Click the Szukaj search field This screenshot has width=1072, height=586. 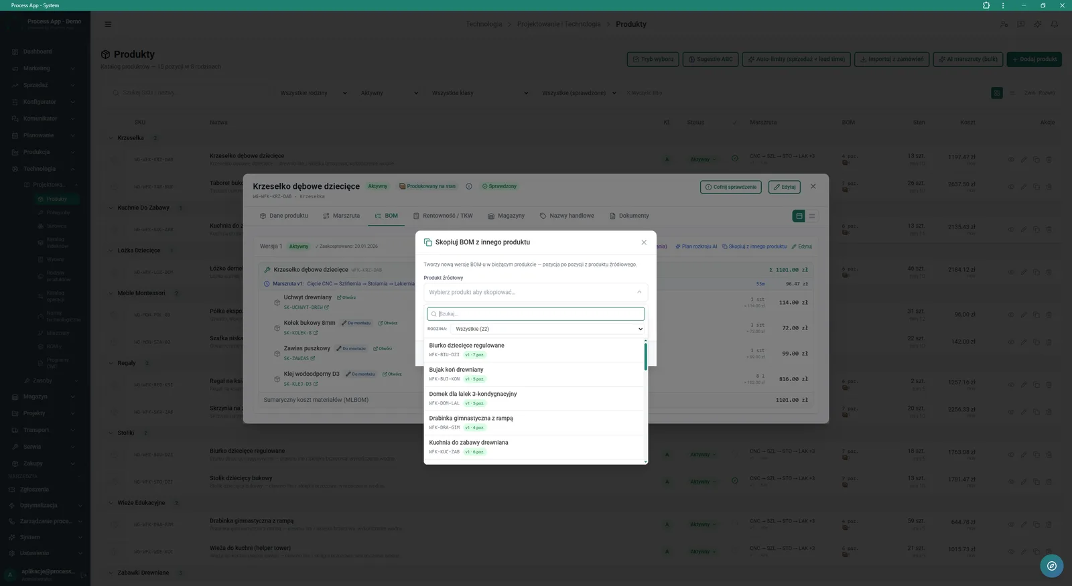[x=536, y=313]
